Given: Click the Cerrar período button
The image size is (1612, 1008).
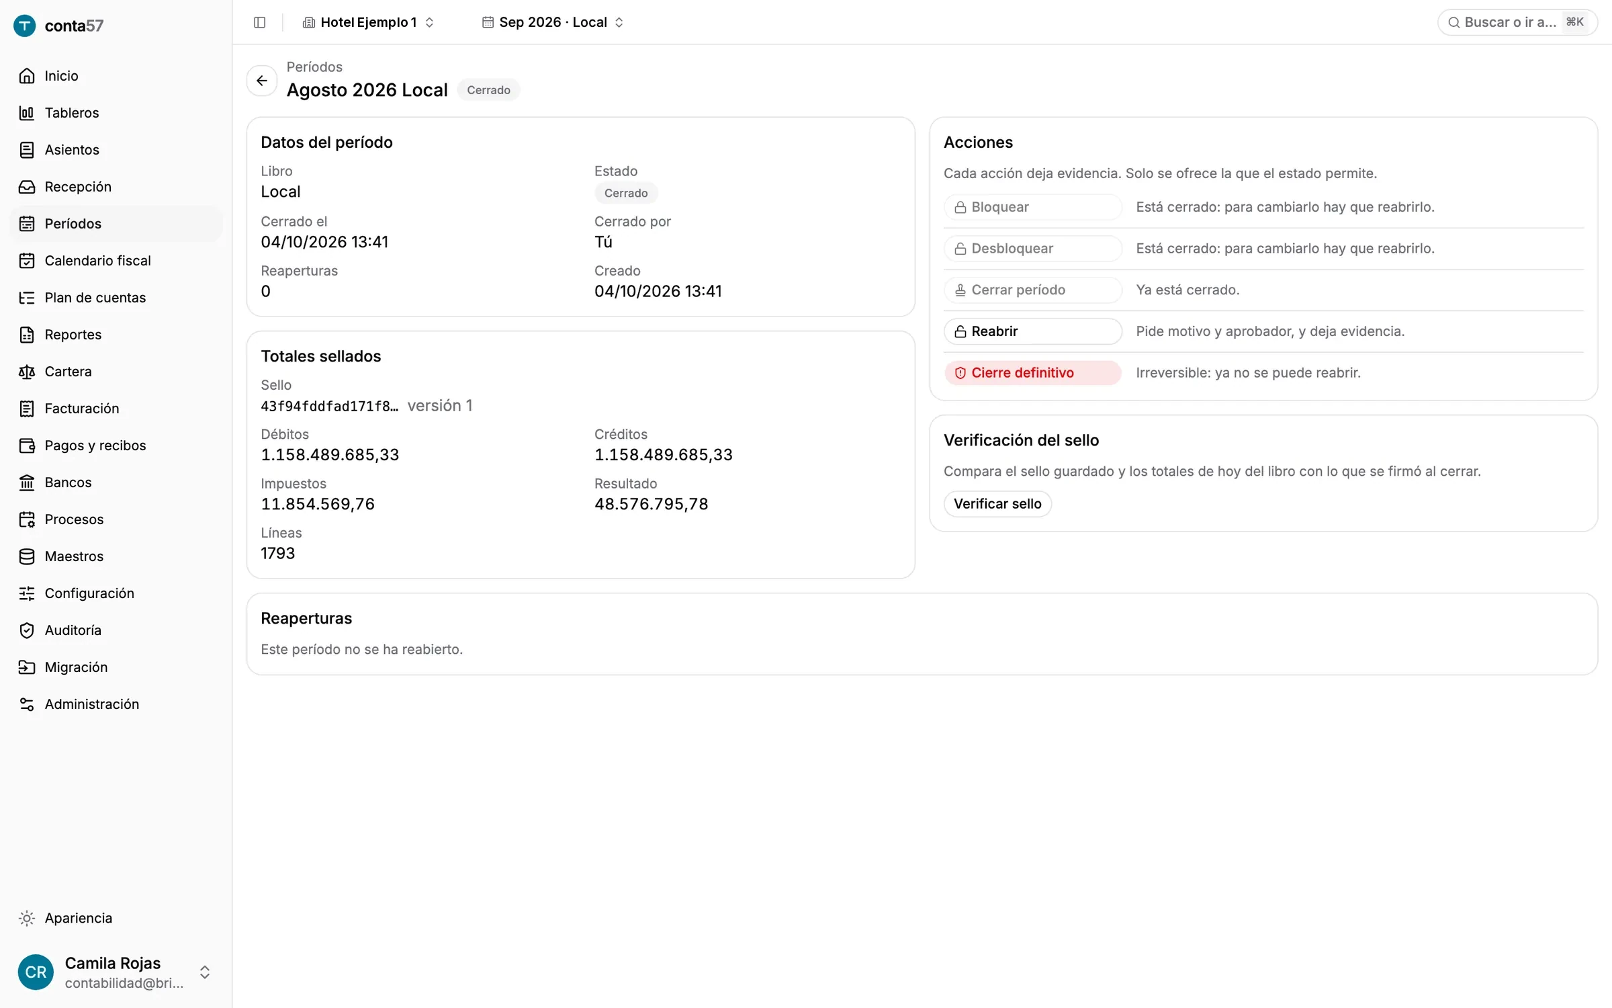Looking at the screenshot, I should [x=1032, y=290].
